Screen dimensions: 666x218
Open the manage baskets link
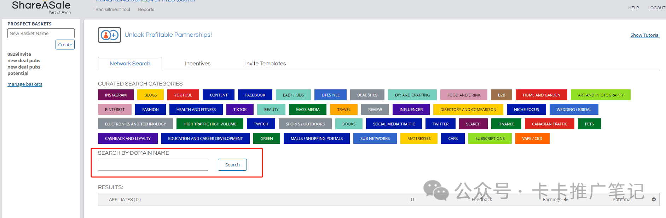pos(25,84)
